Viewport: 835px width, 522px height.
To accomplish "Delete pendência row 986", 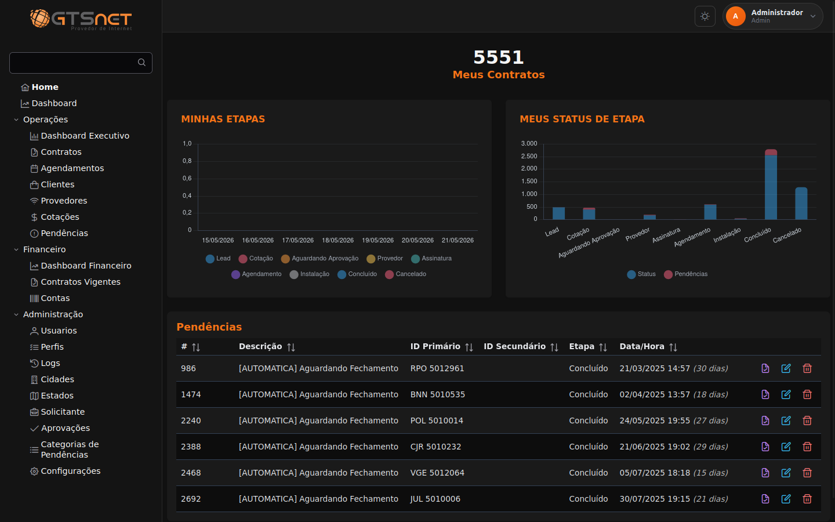I will pyautogui.click(x=807, y=368).
